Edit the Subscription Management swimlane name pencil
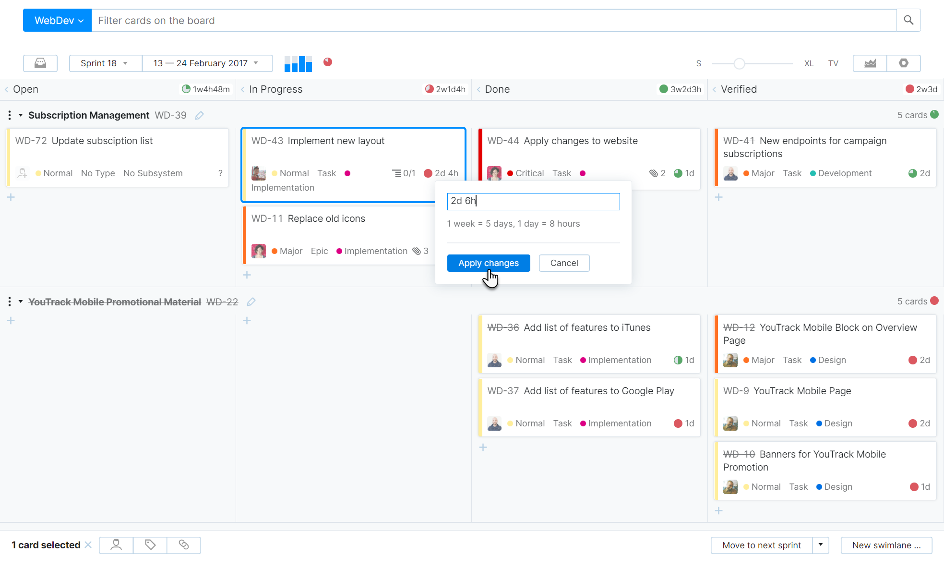 click(200, 115)
